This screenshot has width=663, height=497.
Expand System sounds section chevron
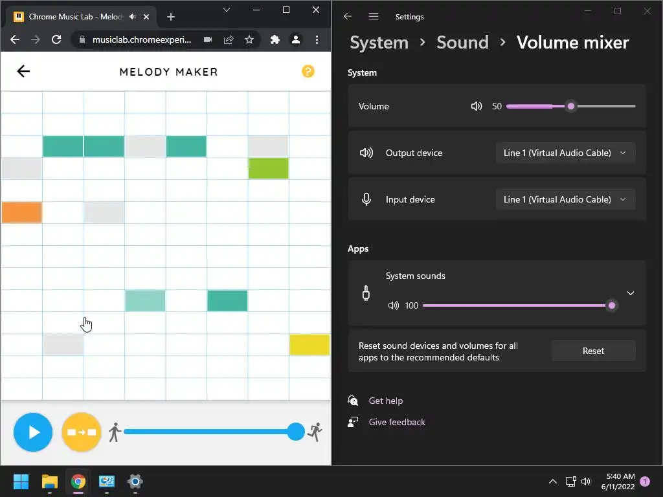[x=631, y=293]
